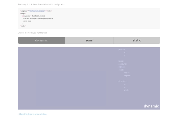Click the 'y :' label under position

pyautogui.click(x=125, y=55)
